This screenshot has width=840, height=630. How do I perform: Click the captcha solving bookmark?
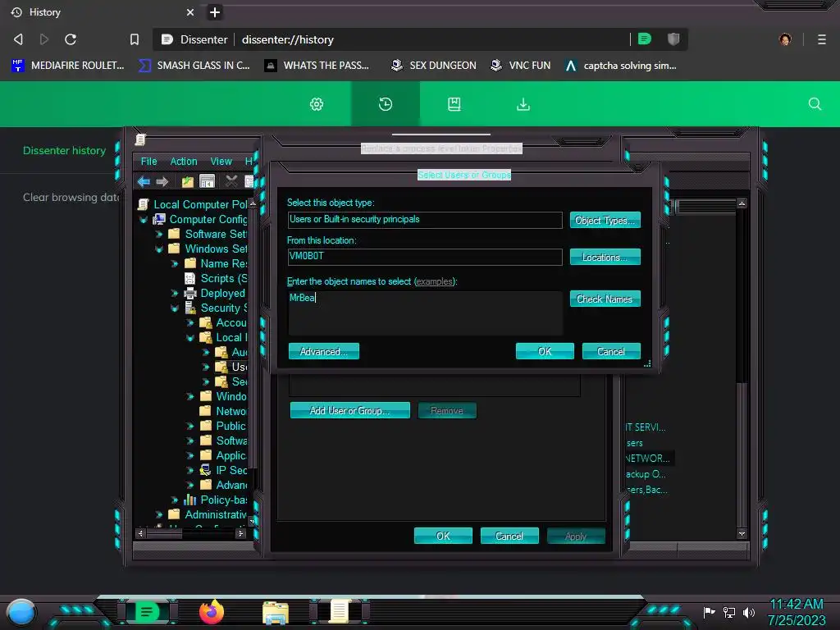(622, 66)
